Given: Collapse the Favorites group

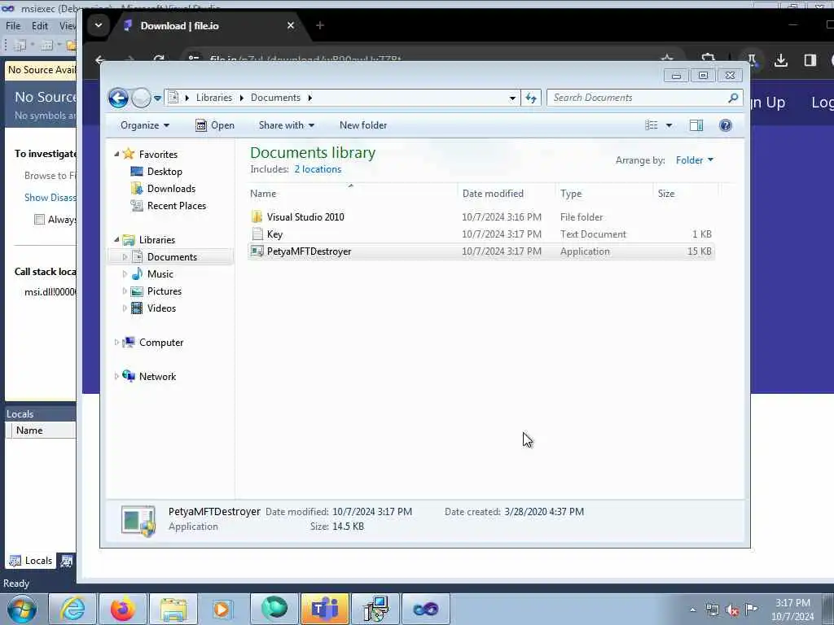Looking at the screenshot, I should 116,154.
